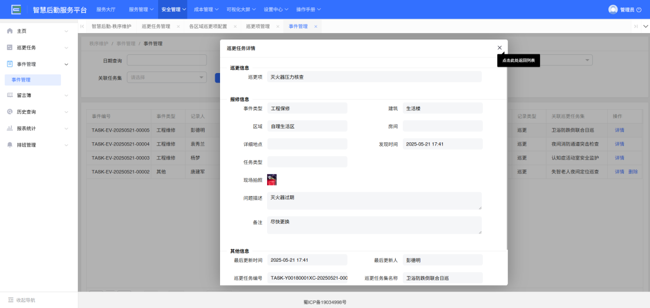Click the 巡更任务集名称 field in dialog
650x308 pixels.
point(443,278)
